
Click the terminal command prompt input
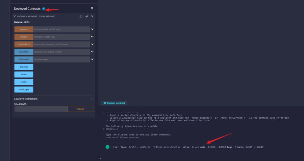click(202, 158)
